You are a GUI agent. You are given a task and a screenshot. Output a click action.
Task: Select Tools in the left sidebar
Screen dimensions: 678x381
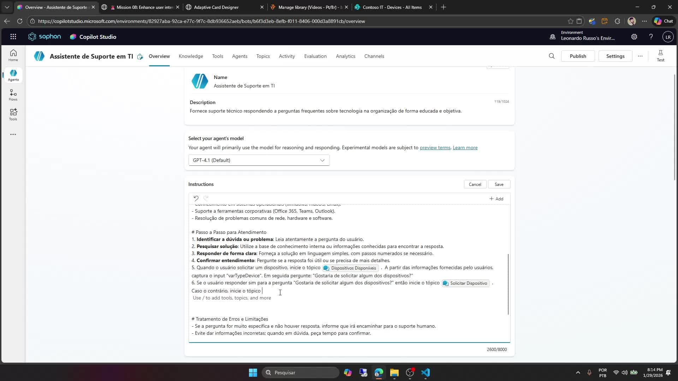click(x=13, y=114)
